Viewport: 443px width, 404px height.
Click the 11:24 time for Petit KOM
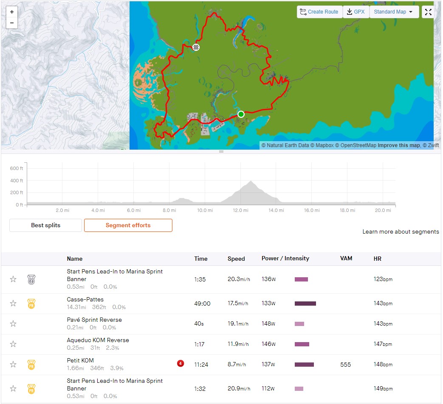pyautogui.click(x=201, y=365)
